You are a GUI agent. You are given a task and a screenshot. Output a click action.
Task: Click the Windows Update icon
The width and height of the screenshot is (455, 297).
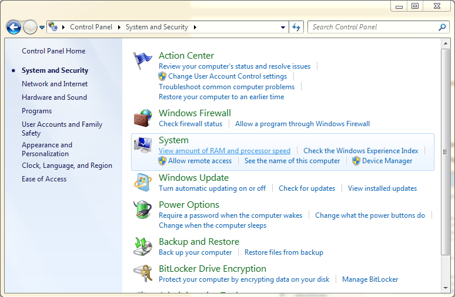(x=142, y=183)
